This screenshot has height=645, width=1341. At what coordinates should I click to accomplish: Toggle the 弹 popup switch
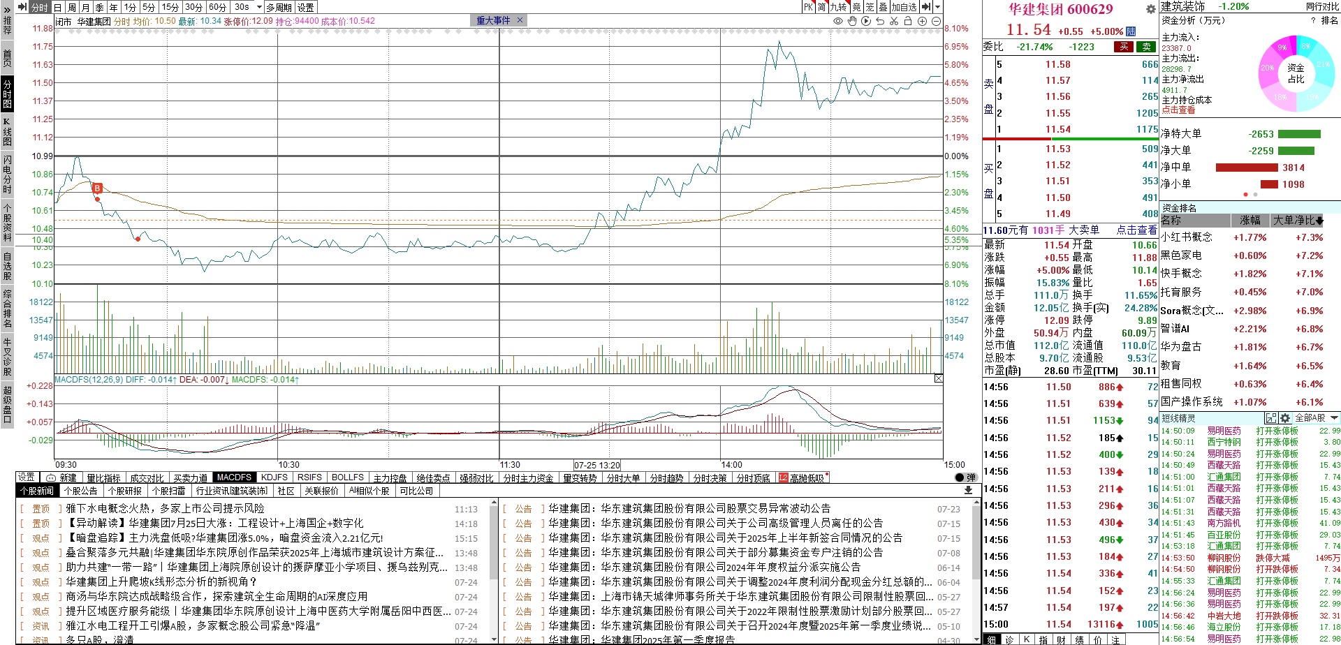(965, 477)
